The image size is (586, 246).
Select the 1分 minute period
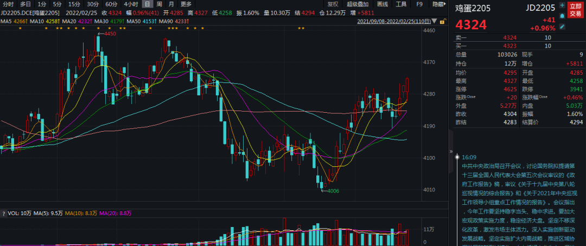tap(42, 4)
